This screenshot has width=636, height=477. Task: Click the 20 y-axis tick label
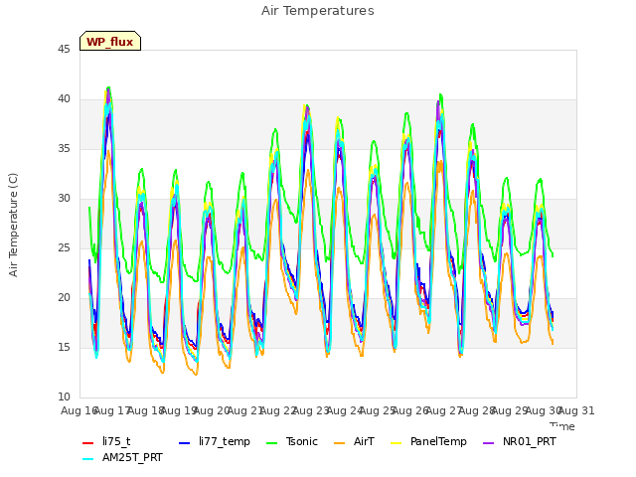tap(64, 297)
